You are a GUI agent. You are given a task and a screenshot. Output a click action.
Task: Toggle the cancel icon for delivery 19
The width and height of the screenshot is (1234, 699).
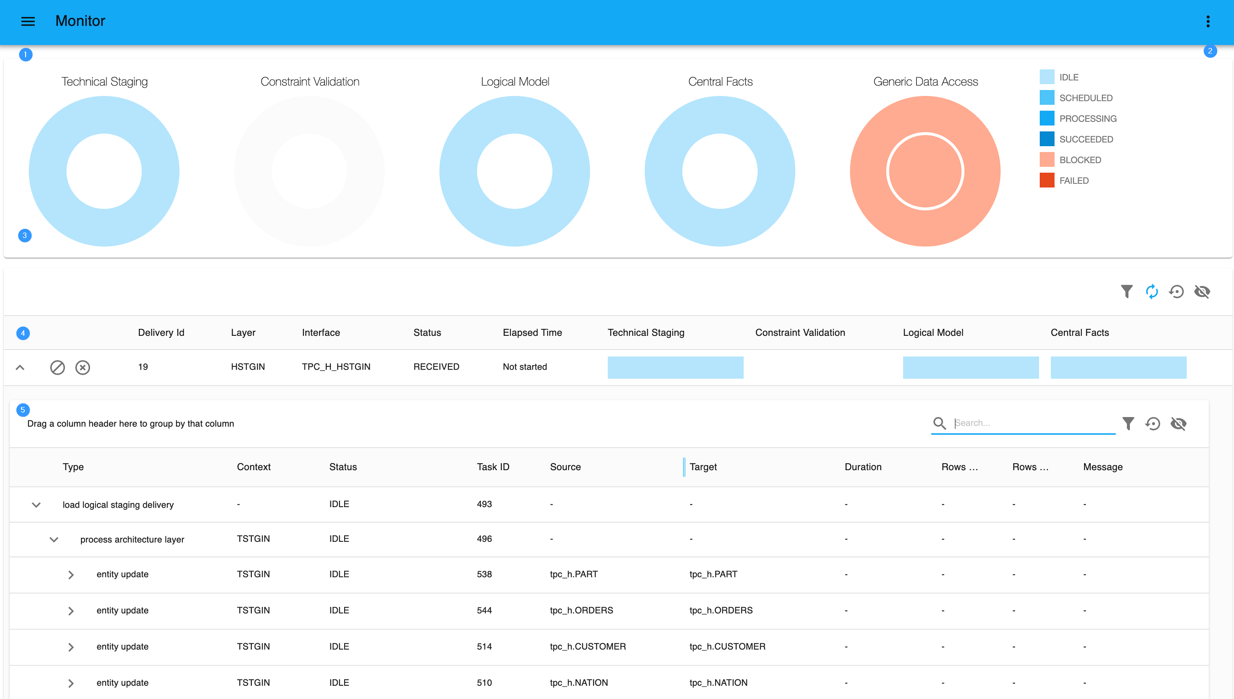click(82, 367)
